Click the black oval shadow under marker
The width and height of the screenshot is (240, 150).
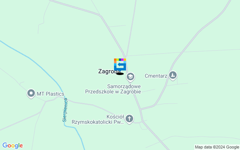coord(120,74)
